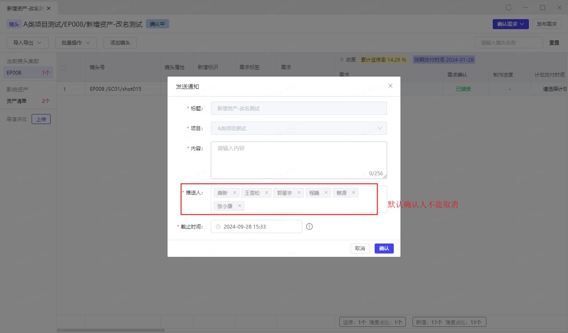Viewport: 568px width, 333px height.
Task: Close the 发送通知 dialog with X
Action: tap(390, 86)
